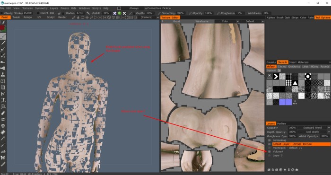Toggle visibility of Layer 0
Image resolution: width=331 pixels, height=175 pixels.
click(x=270, y=155)
